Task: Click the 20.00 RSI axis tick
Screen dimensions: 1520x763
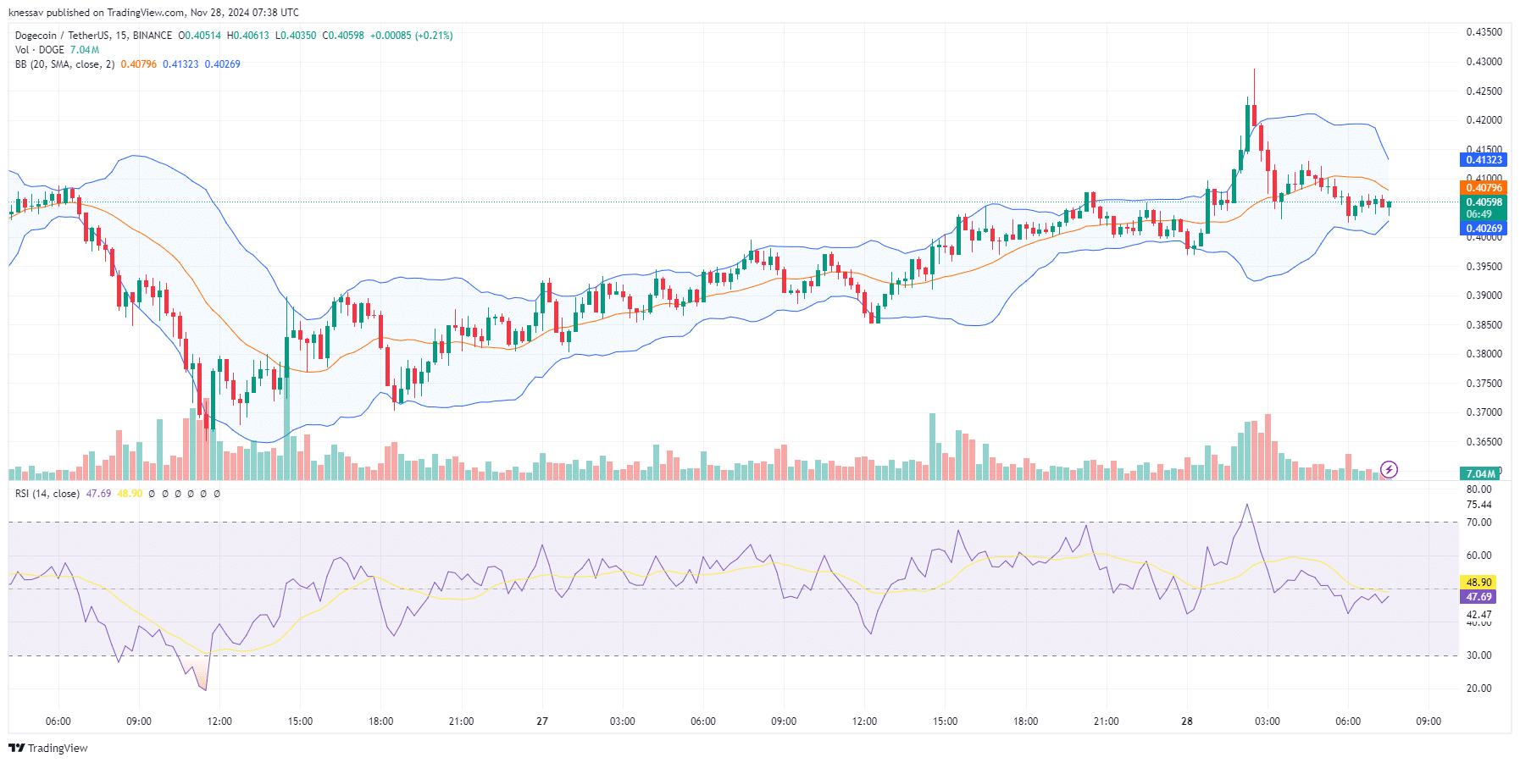Action: (x=1478, y=688)
